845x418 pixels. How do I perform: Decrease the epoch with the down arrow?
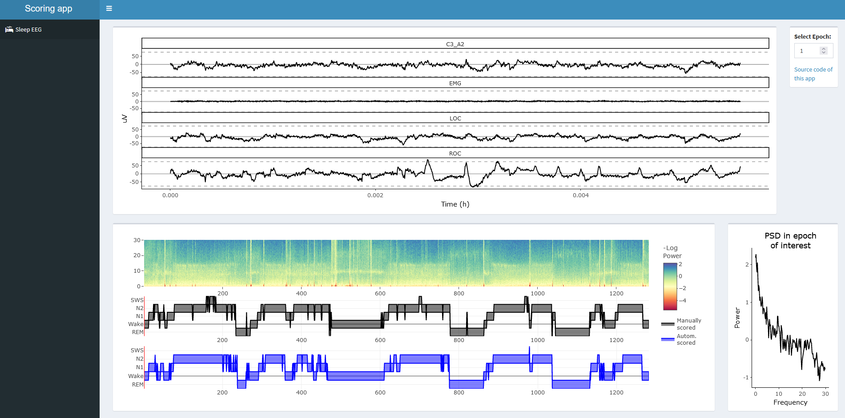click(824, 53)
